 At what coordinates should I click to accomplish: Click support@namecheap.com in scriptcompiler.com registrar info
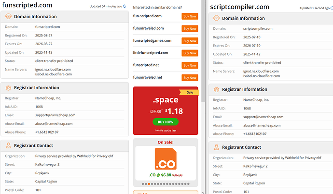coord(264,117)
